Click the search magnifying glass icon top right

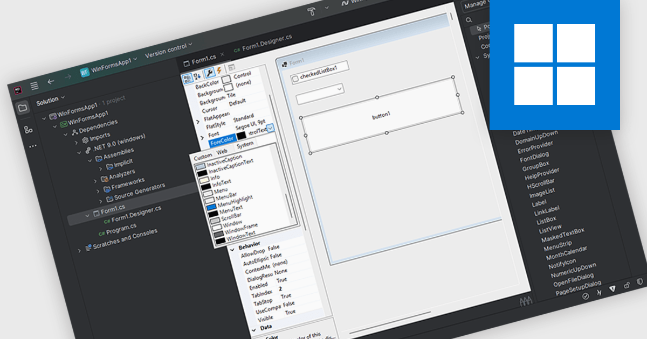pos(469,20)
